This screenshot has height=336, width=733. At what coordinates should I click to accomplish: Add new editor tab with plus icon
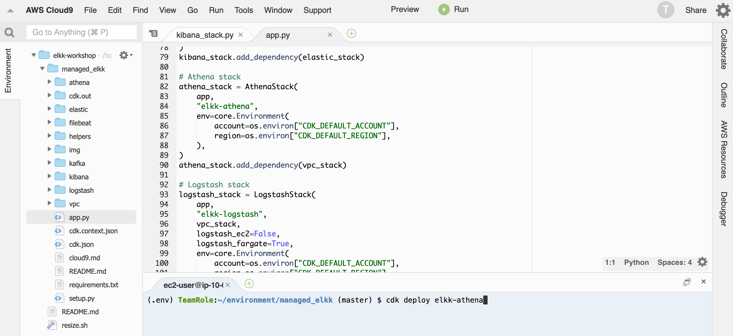[351, 33]
